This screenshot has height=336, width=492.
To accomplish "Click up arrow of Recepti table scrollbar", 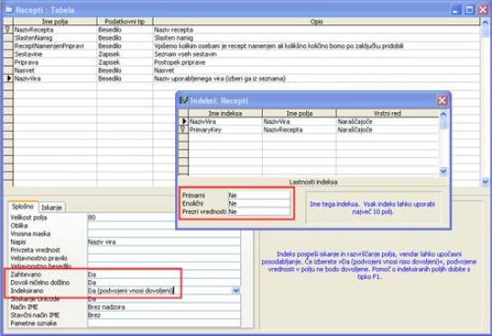I will (485, 23).
